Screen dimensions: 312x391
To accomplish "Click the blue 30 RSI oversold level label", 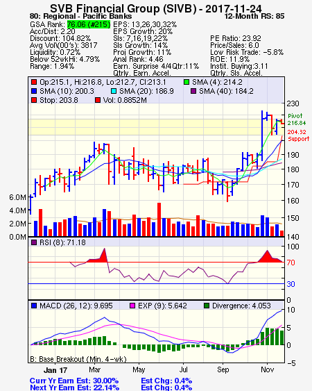I will click(291, 284).
